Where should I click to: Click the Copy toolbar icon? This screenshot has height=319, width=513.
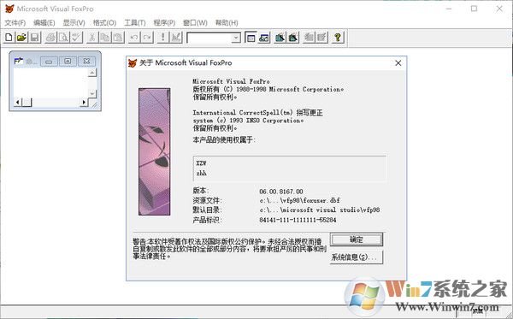[105, 38]
